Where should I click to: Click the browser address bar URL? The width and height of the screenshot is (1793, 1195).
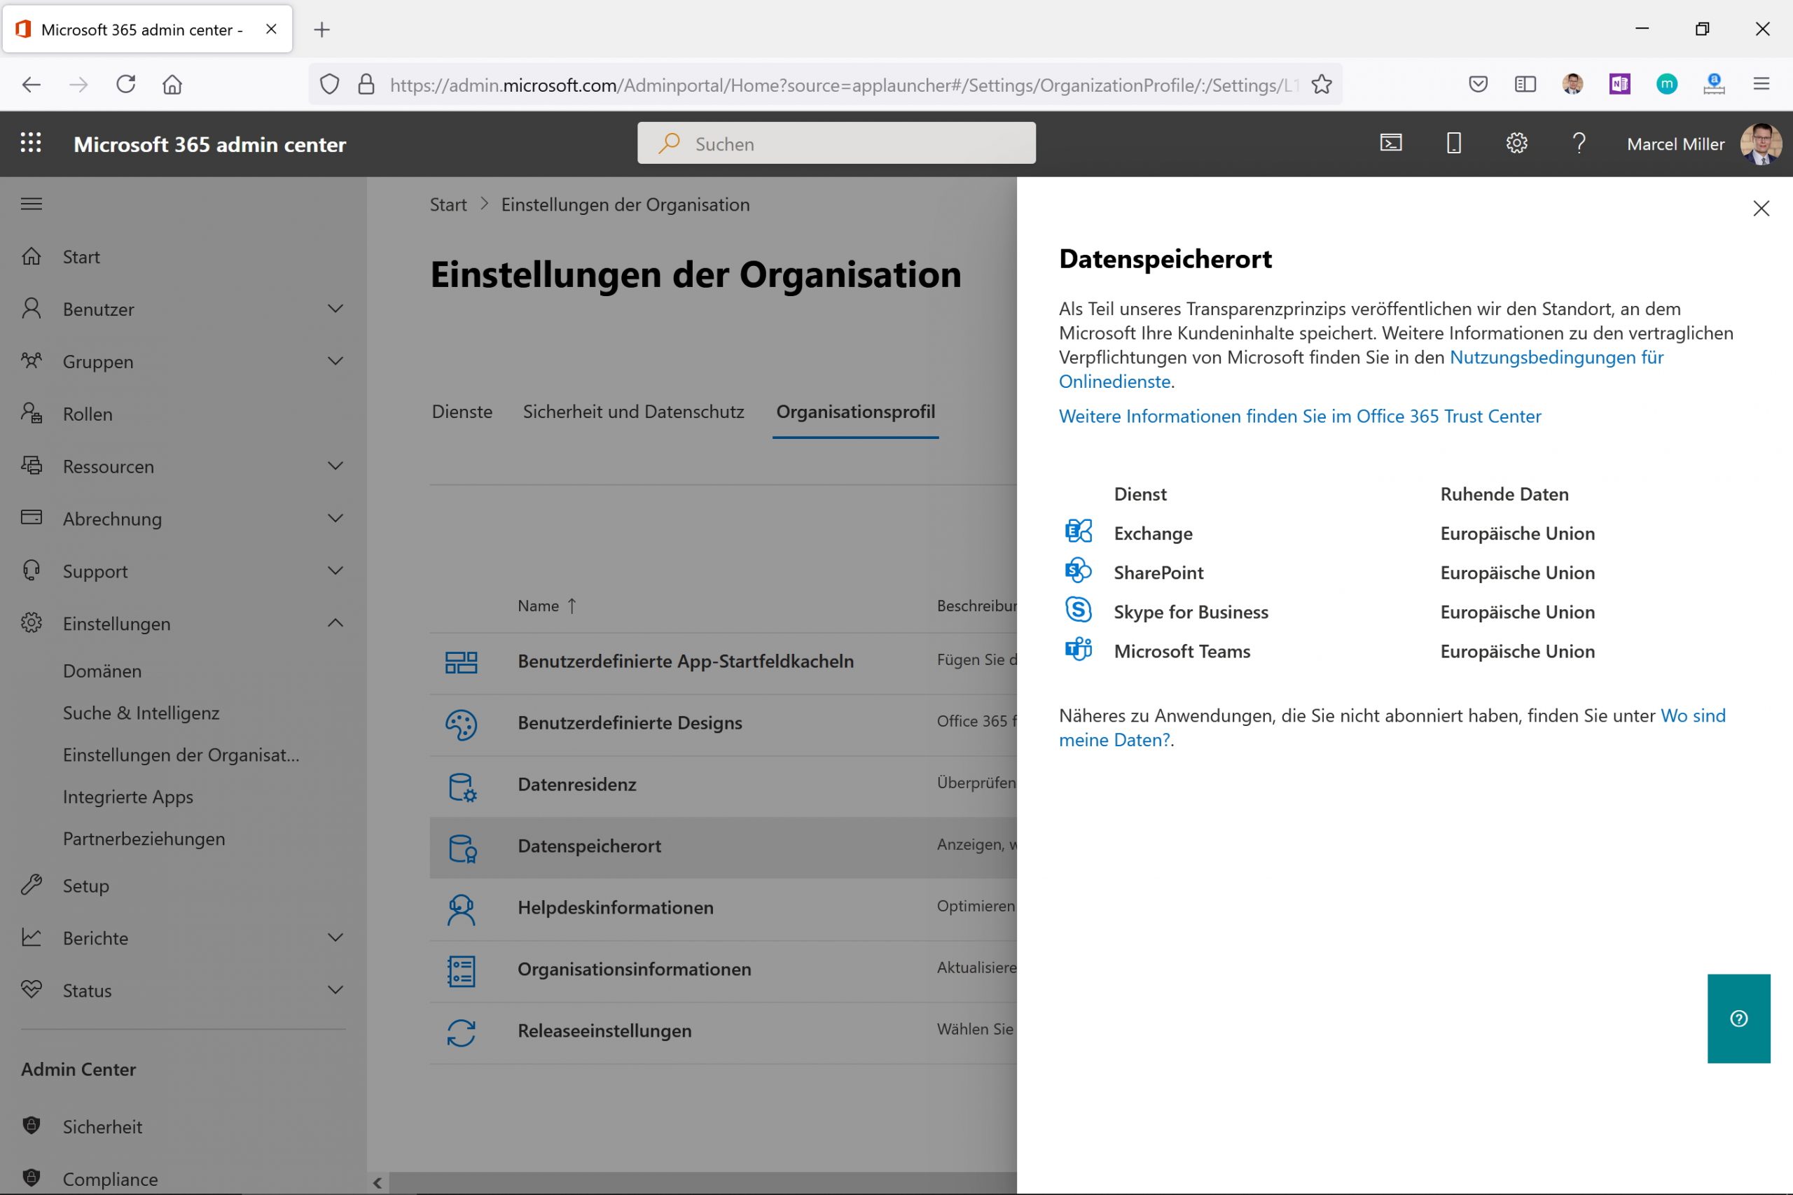click(x=843, y=85)
